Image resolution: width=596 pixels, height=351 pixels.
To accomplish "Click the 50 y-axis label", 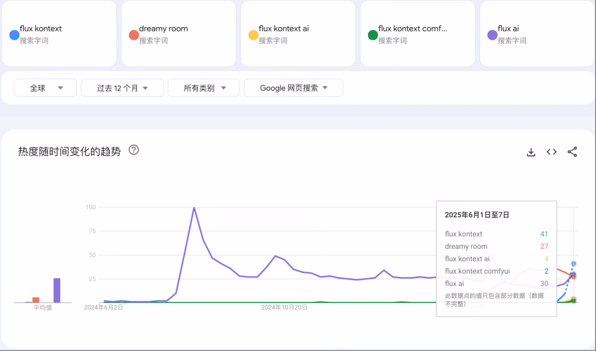I will (x=92, y=255).
